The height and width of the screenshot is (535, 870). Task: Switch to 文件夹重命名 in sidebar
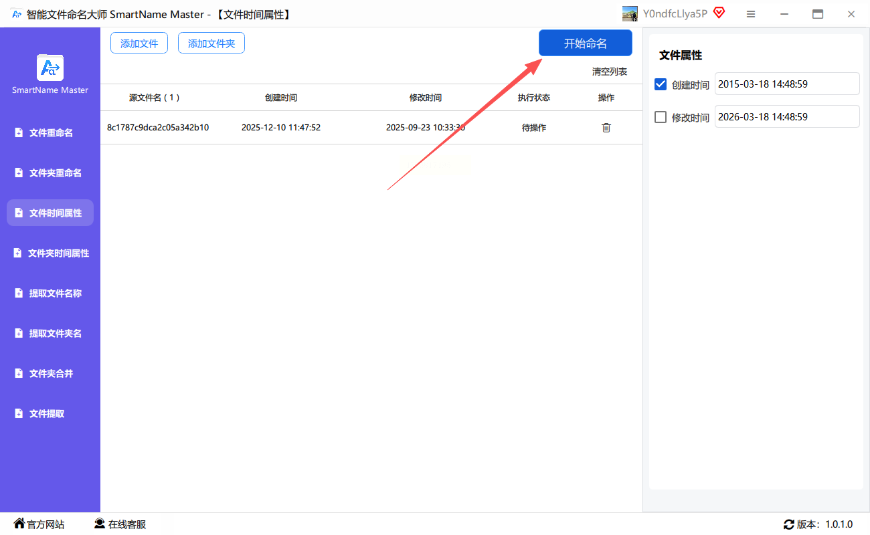[50, 173]
